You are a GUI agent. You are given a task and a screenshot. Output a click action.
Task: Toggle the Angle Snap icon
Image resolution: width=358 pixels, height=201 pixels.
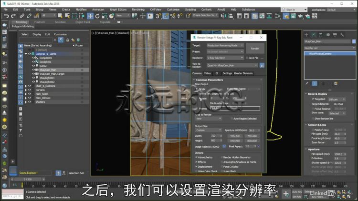(x=166, y=16)
